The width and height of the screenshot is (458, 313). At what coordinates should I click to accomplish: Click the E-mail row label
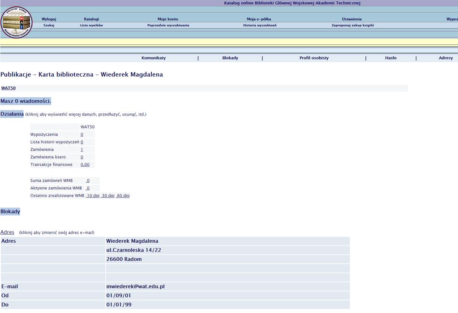point(10,287)
